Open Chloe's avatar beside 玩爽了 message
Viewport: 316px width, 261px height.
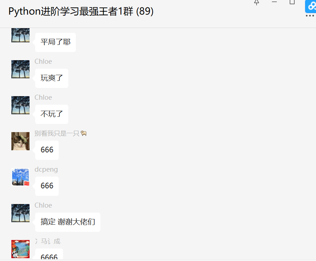pos(20,69)
